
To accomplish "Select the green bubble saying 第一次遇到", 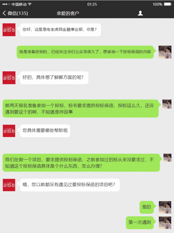I will click(x=140, y=223).
